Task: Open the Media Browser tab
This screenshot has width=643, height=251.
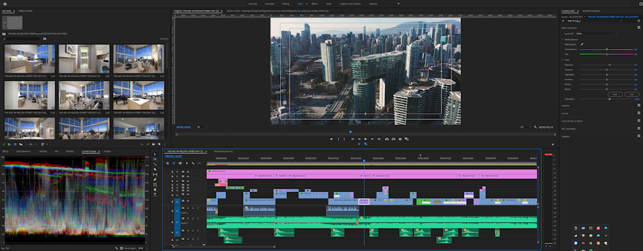Action: point(23,151)
